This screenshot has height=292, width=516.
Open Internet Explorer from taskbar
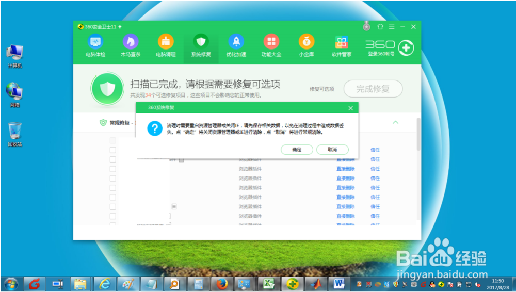coord(105,284)
